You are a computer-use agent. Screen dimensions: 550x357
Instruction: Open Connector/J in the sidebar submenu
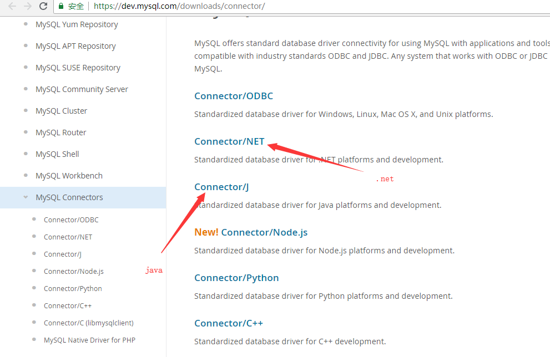(x=62, y=254)
